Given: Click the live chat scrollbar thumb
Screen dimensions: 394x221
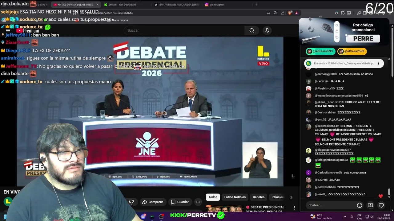Looking at the screenshot, I should click(x=389, y=192).
